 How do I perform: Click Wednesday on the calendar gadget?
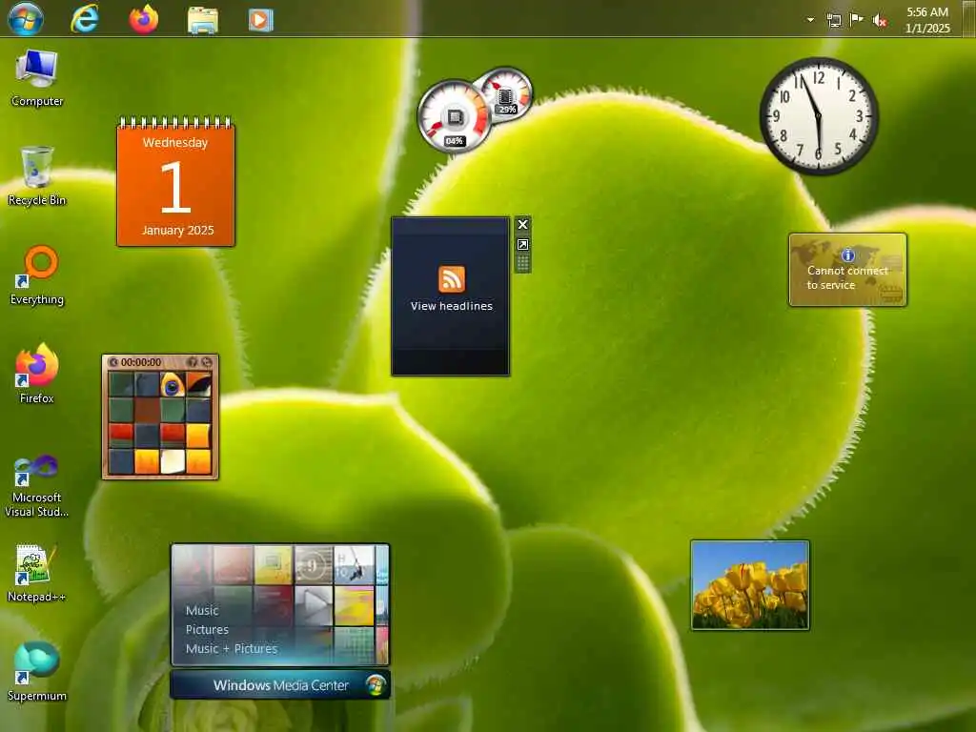click(x=175, y=143)
